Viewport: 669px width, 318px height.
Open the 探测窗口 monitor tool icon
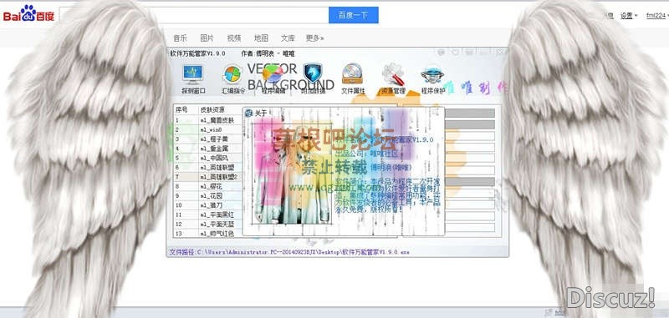pos(193,74)
